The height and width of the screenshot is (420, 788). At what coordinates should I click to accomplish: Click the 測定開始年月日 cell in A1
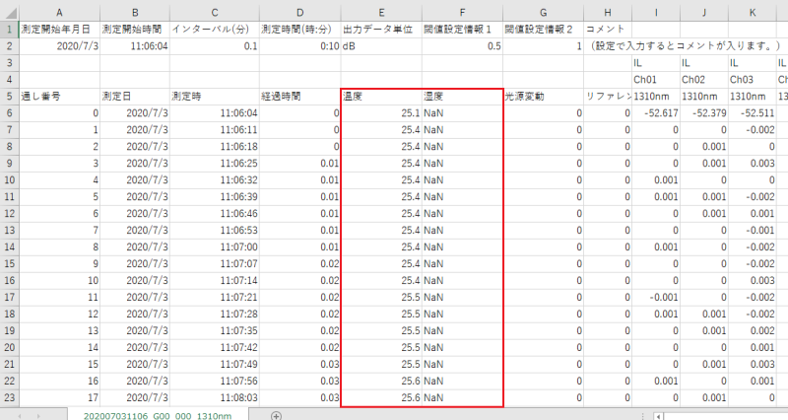[x=59, y=30]
